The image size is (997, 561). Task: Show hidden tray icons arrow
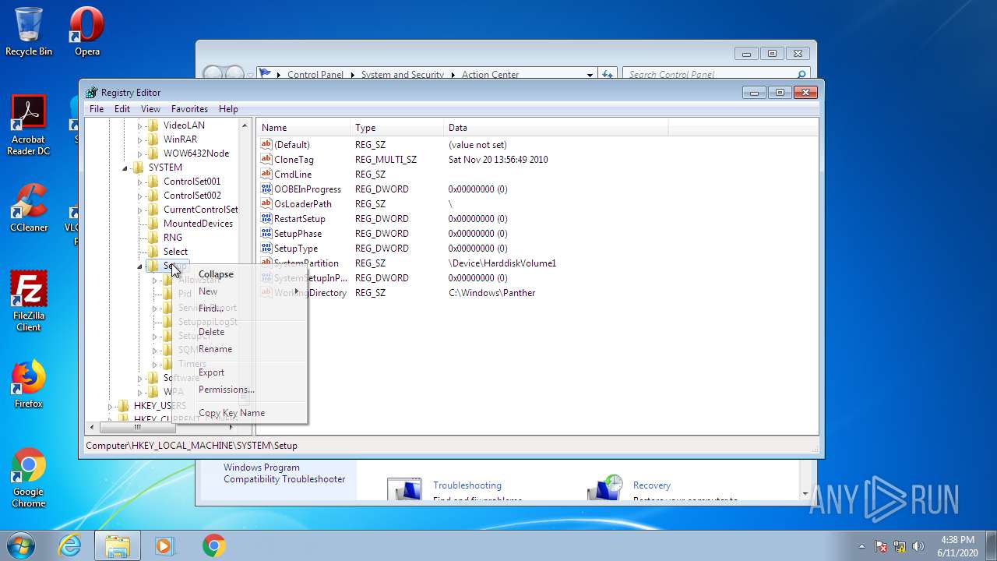pos(861,546)
